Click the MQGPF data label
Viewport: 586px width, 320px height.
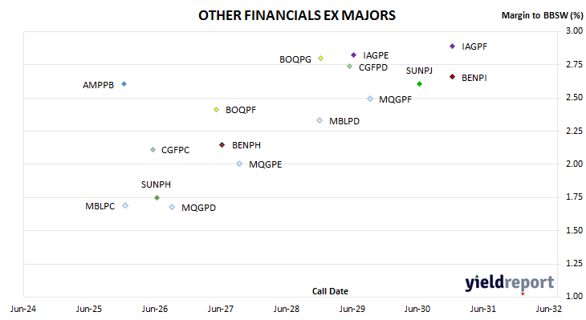396,99
